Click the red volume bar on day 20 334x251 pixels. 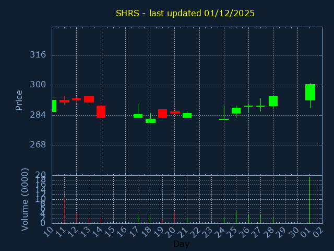coord(174,217)
